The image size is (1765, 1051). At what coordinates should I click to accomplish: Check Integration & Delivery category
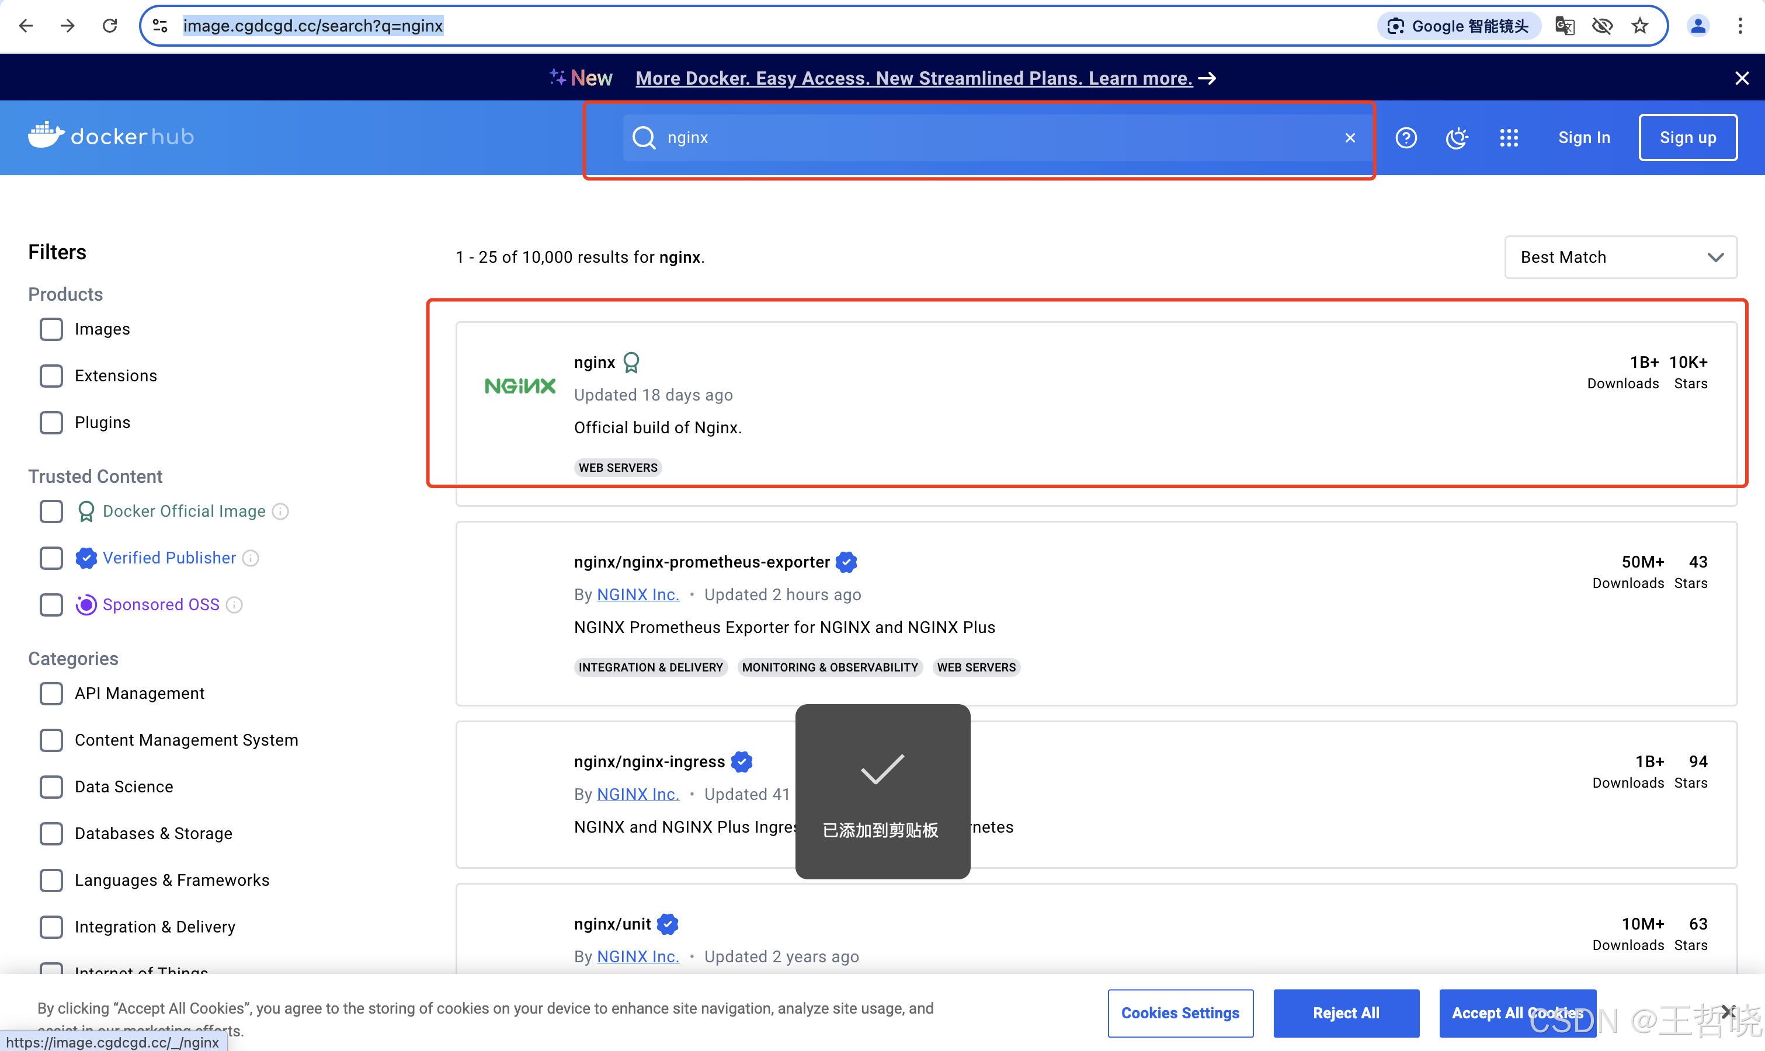(x=51, y=927)
